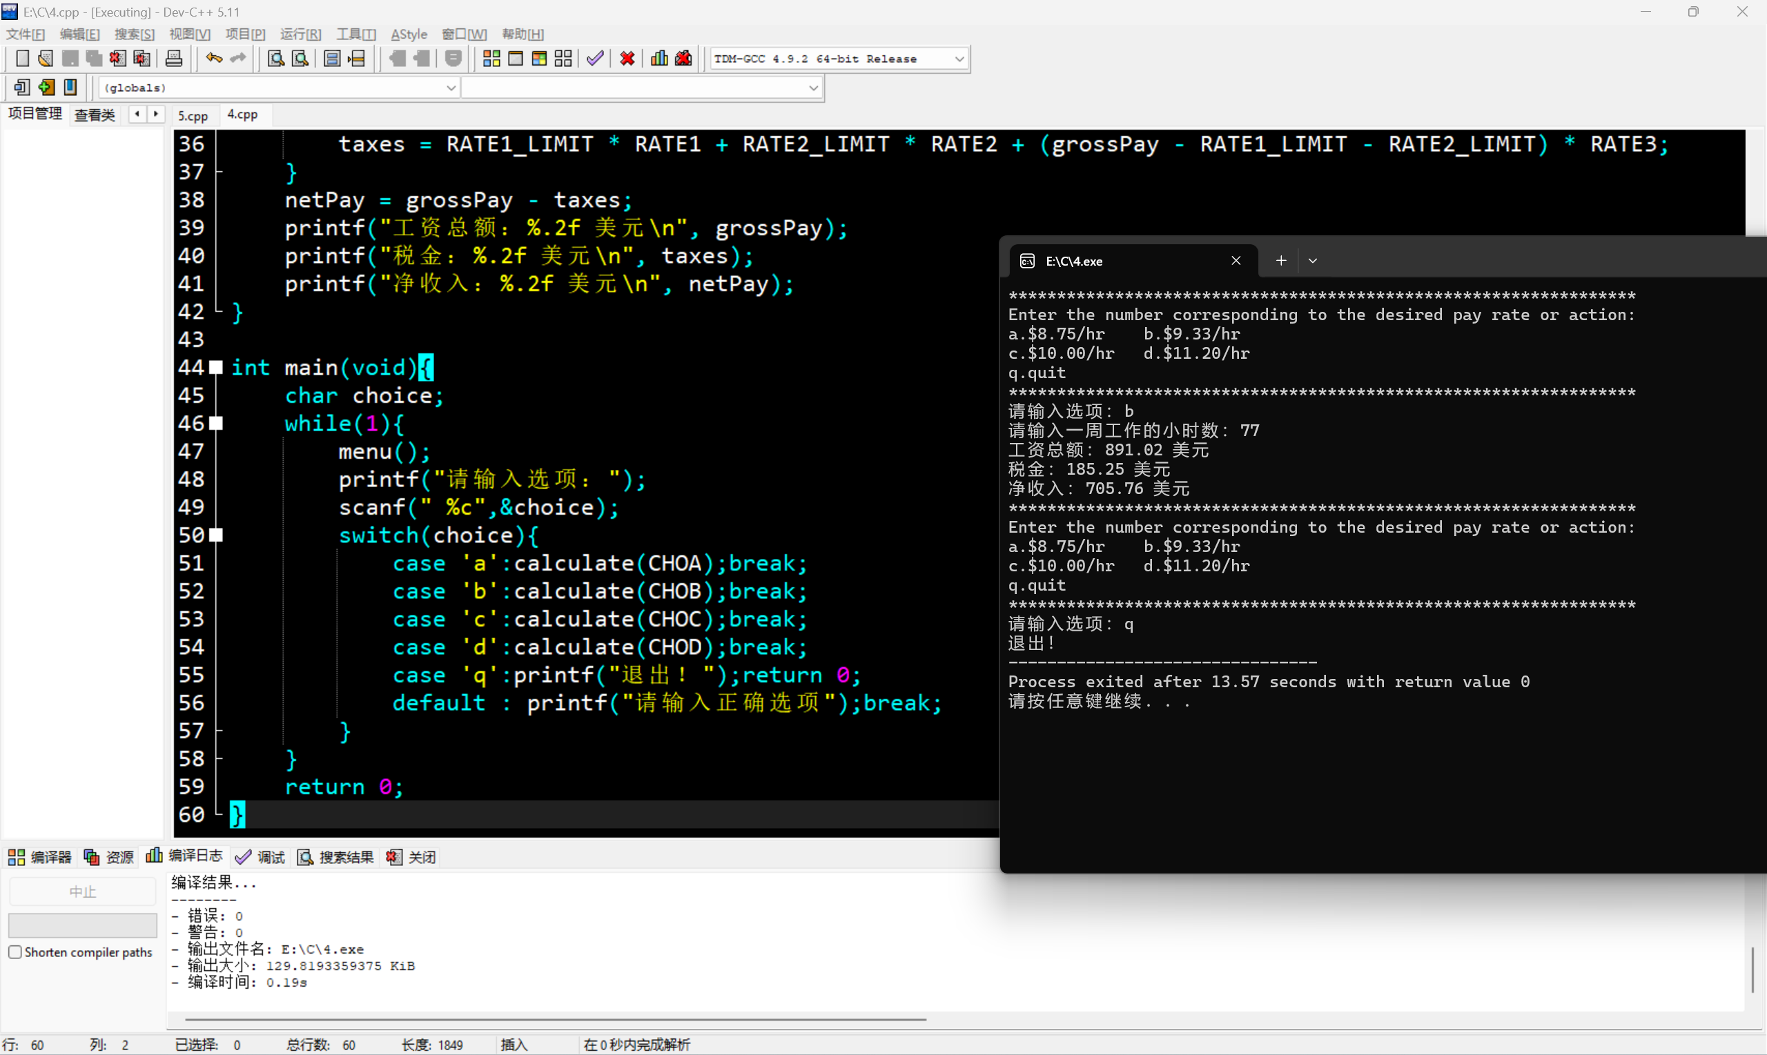The image size is (1767, 1055).
Task: Click the Compile grid icon in toolbar
Action: tap(491, 59)
